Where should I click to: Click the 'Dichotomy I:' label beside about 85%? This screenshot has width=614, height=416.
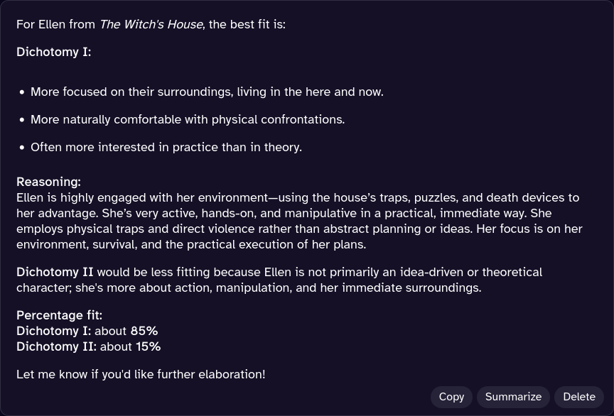pyautogui.click(x=54, y=331)
